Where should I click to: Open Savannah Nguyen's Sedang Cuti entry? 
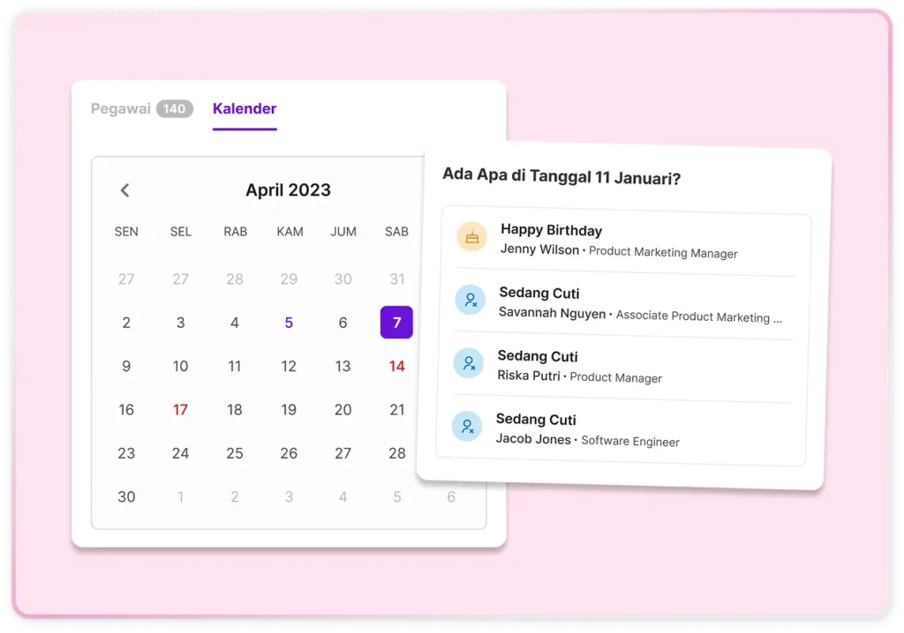[x=627, y=303]
